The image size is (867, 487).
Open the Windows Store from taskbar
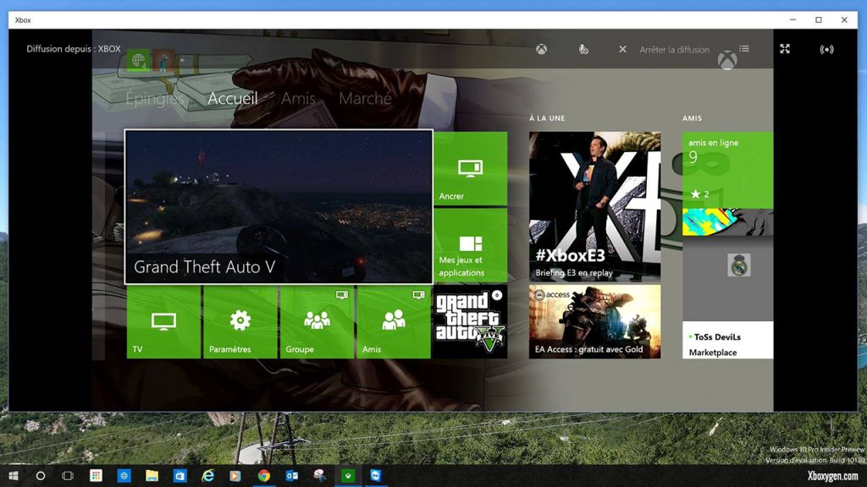click(x=179, y=475)
